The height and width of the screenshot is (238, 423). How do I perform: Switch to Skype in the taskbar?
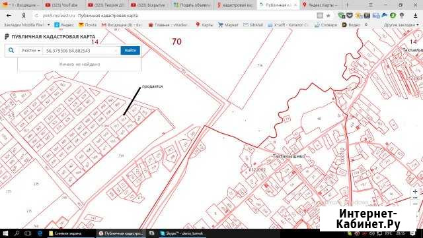181,233
